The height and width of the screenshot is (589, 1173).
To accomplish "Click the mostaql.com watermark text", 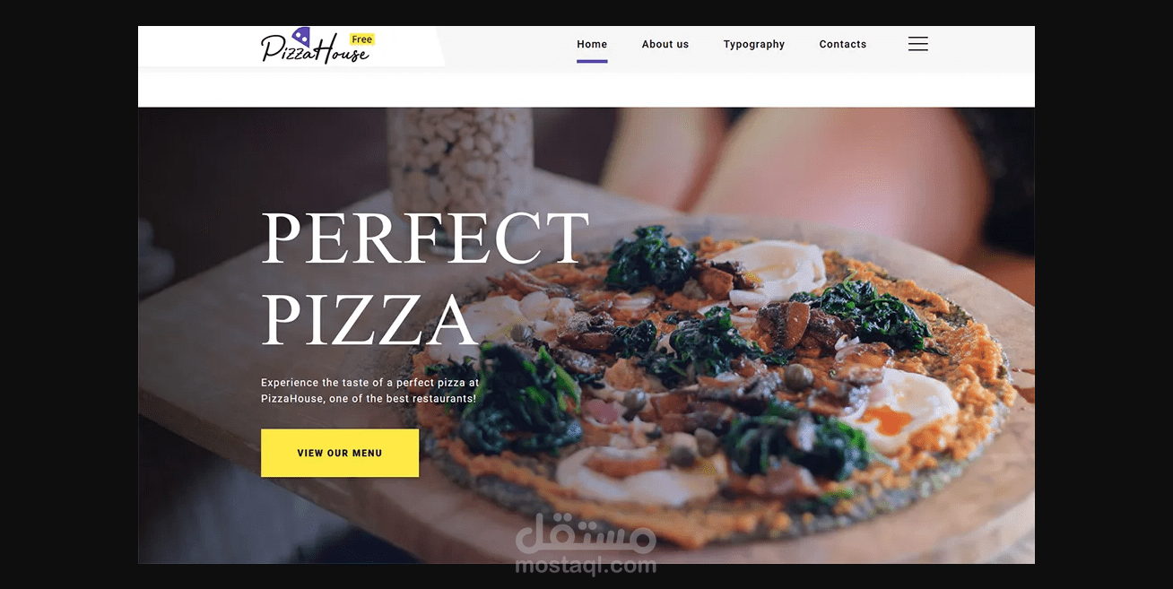I will pos(586,566).
